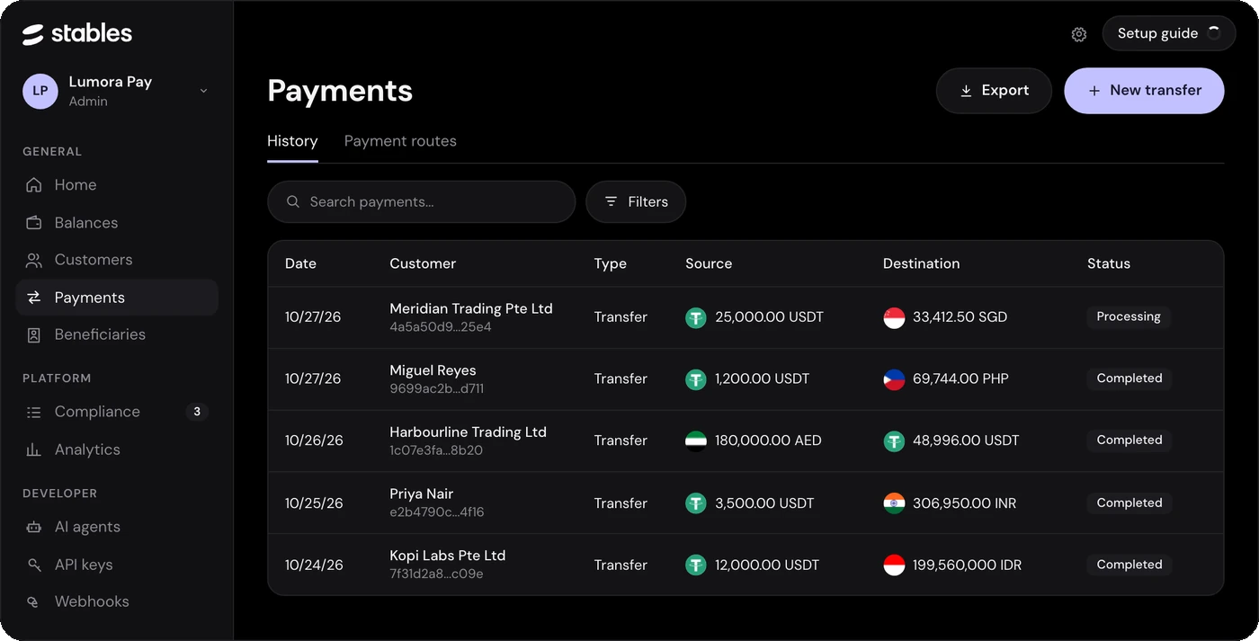Viewport: 1259px width, 641px height.
Task: Click Completed badge in Miguel Reyes row
Action: 1130,378
